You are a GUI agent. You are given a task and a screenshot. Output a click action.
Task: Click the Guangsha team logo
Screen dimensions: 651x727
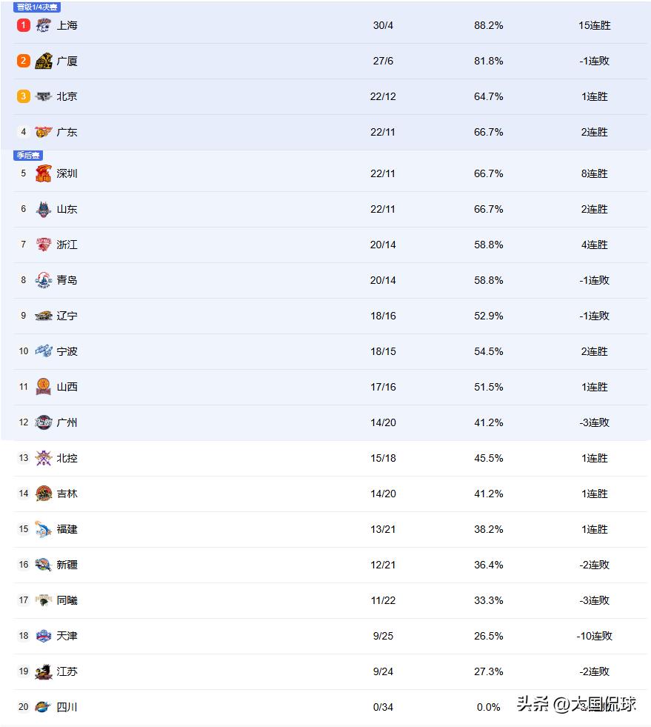point(44,61)
